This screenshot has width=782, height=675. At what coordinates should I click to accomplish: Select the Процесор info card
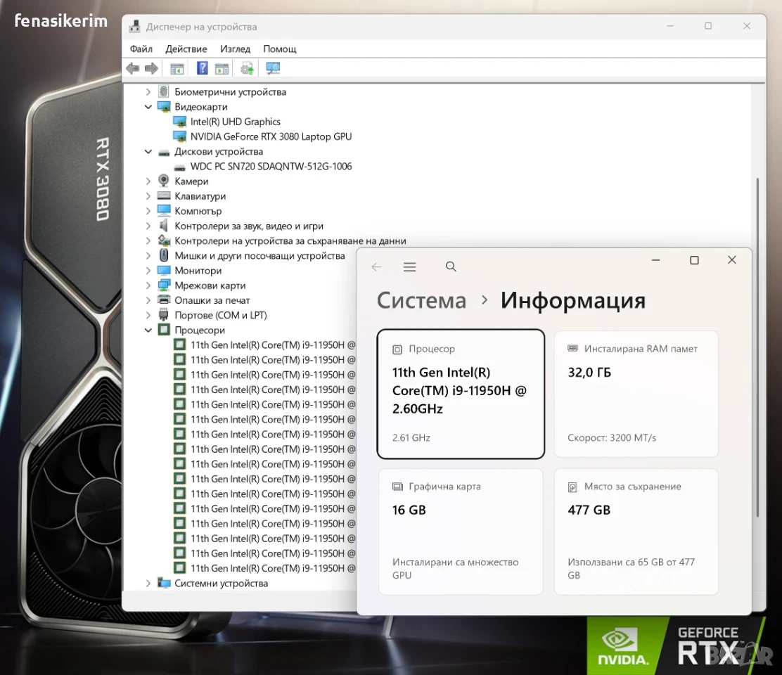pyautogui.click(x=461, y=394)
